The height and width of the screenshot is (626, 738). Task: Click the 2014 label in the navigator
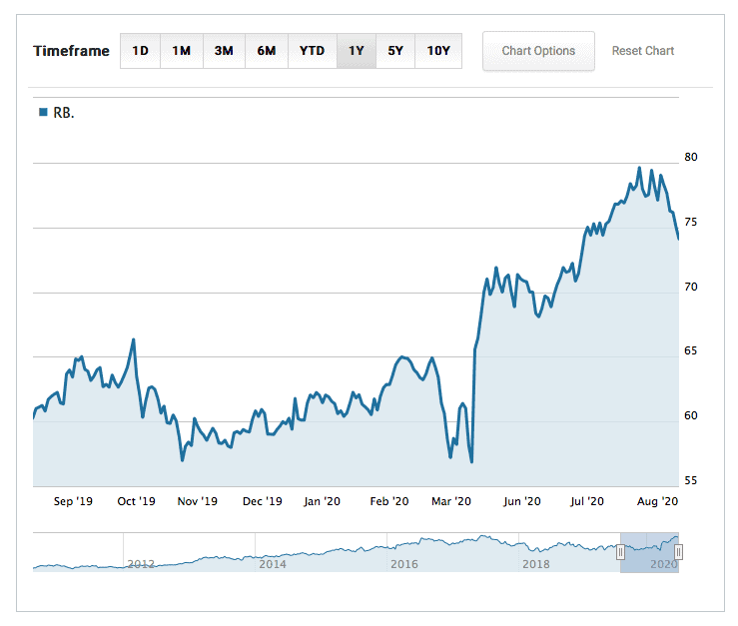pyautogui.click(x=273, y=564)
